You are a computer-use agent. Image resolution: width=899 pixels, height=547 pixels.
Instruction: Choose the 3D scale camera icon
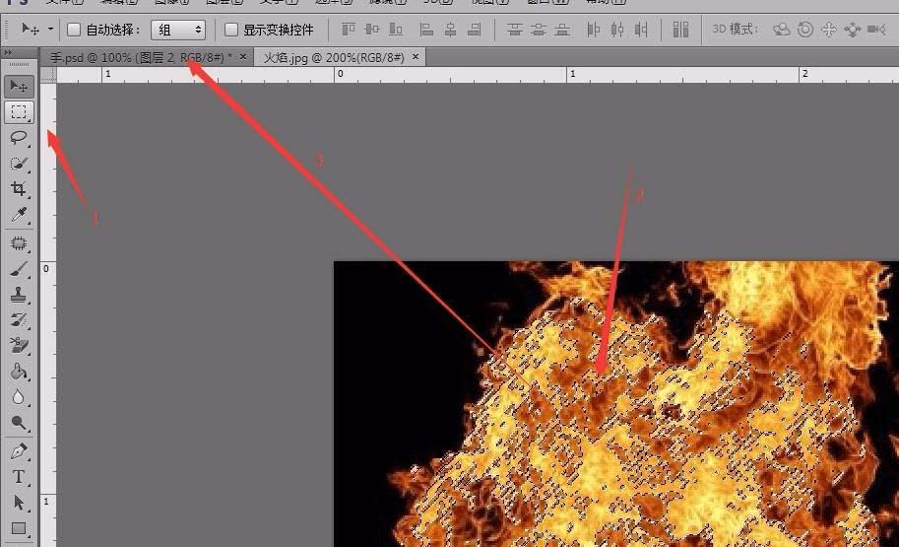(876, 30)
